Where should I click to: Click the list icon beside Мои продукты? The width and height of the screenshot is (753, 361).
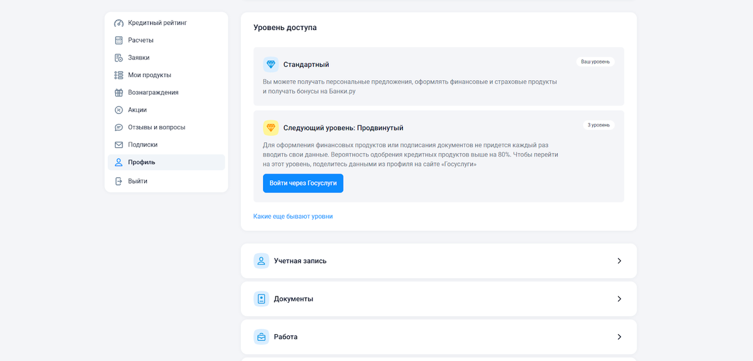coord(119,75)
